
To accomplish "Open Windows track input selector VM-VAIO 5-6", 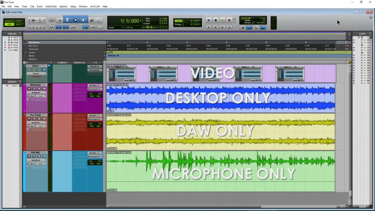I will tap(95, 85).
